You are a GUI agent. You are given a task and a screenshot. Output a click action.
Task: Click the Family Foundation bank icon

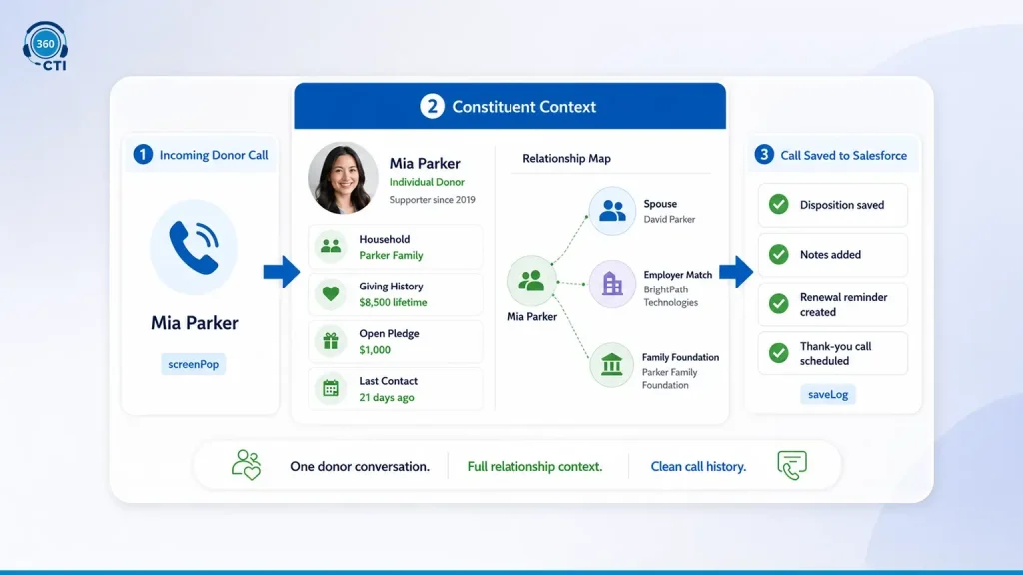coord(612,365)
